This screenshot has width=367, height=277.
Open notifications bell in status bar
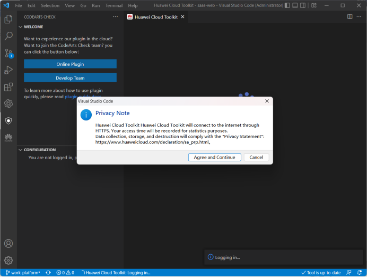pos(359,273)
